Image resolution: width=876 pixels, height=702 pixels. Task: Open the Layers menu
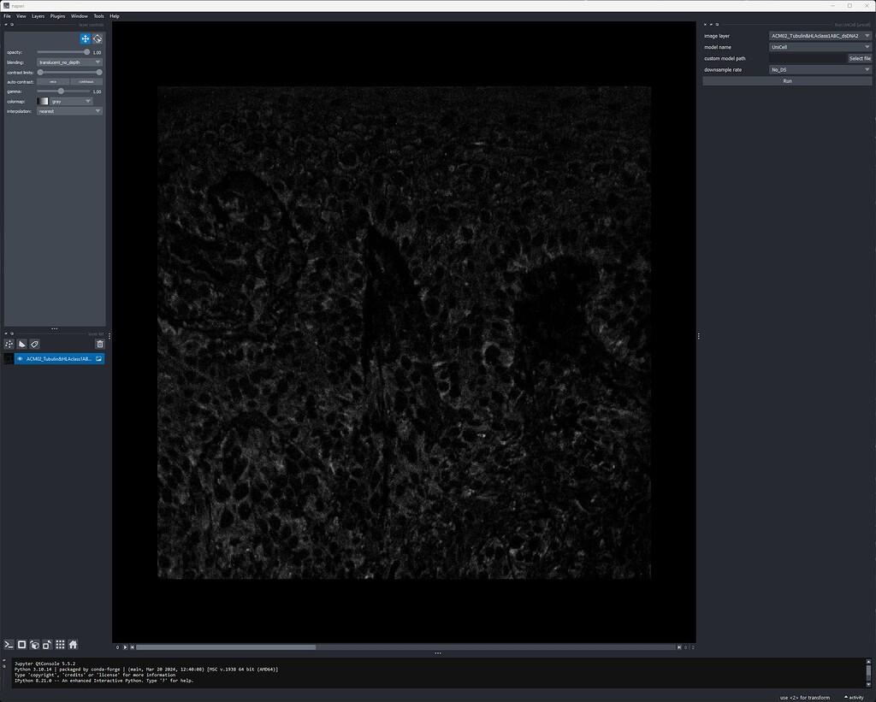pos(38,16)
